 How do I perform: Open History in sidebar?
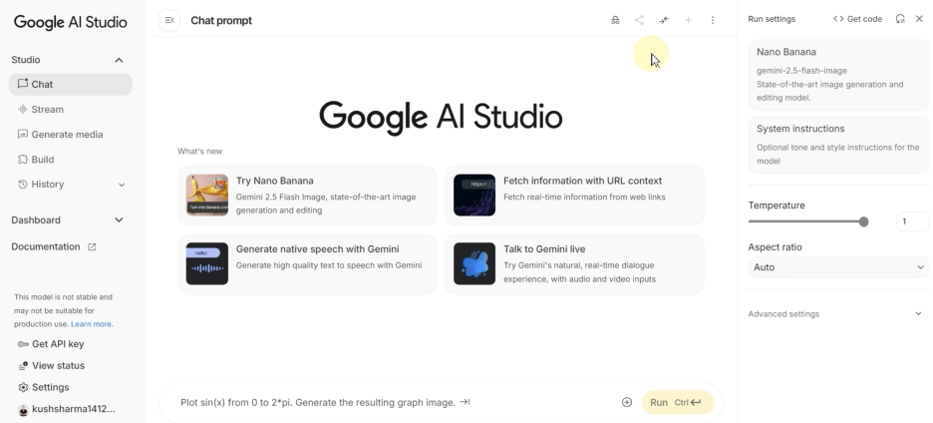coord(70,185)
